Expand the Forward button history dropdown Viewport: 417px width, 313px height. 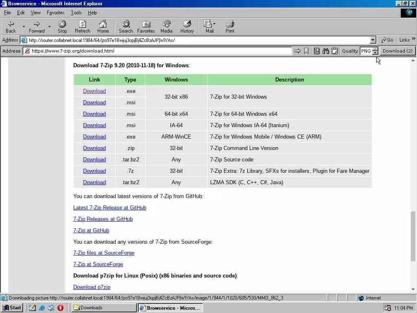(49, 26)
